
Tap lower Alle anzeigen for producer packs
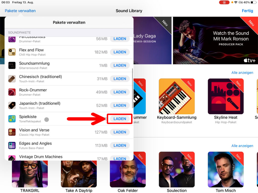pyautogui.click(x=242, y=146)
